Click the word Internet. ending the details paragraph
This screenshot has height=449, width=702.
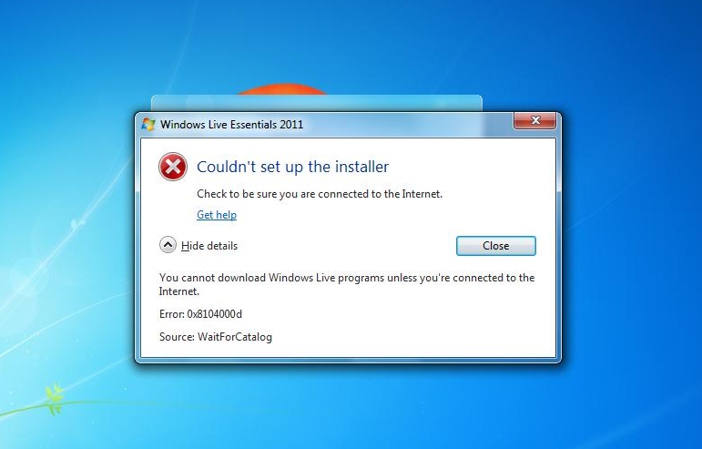click(x=179, y=291)
